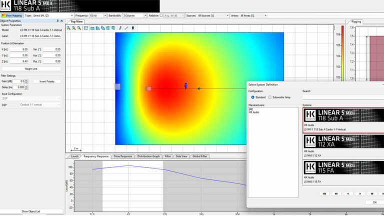Select HK Audio in Manufacturers list
Image resolution: width=384 pixels, height=216 pixels.
point(254,112)
